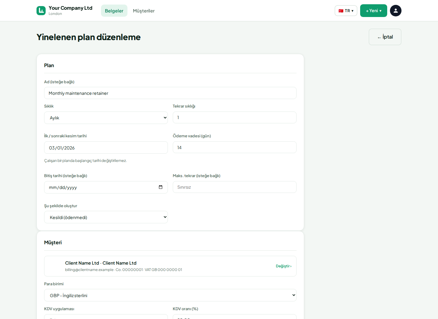Click the green company logo icon
Viewport: 438px width, 319px height.
tap(41, 11)
